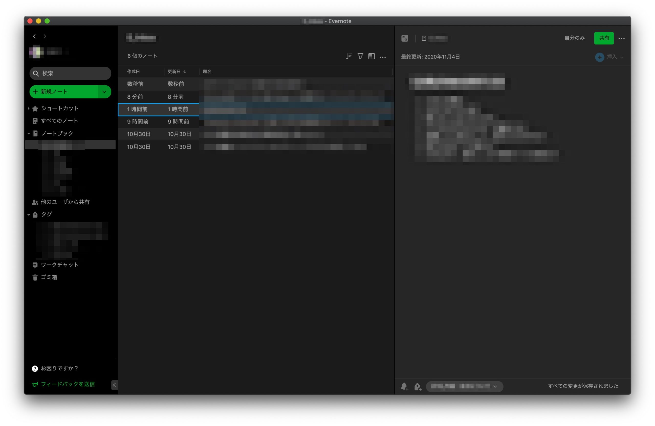The image size is (655, 426).
Task: Create a note with 新規ノート button
Action: [x=64, y=92]
